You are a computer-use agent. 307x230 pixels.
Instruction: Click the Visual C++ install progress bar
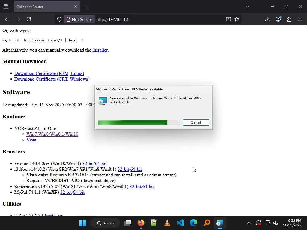(x=139, y=122)
